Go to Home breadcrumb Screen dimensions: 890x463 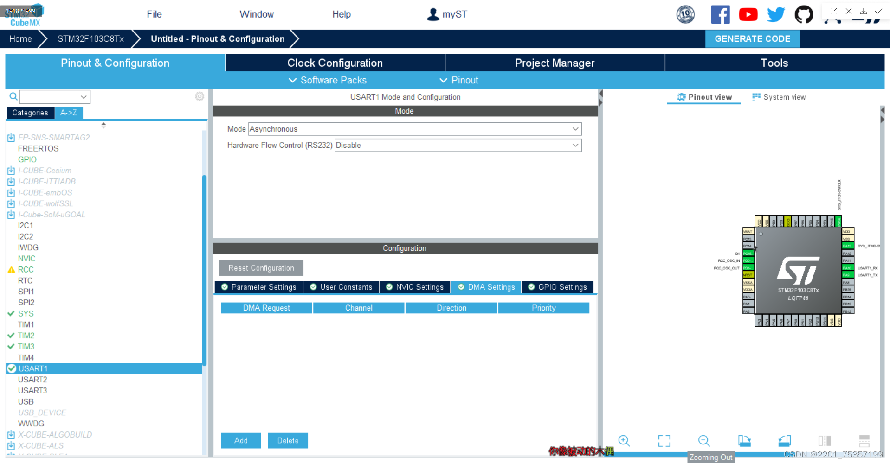point(20,39)
